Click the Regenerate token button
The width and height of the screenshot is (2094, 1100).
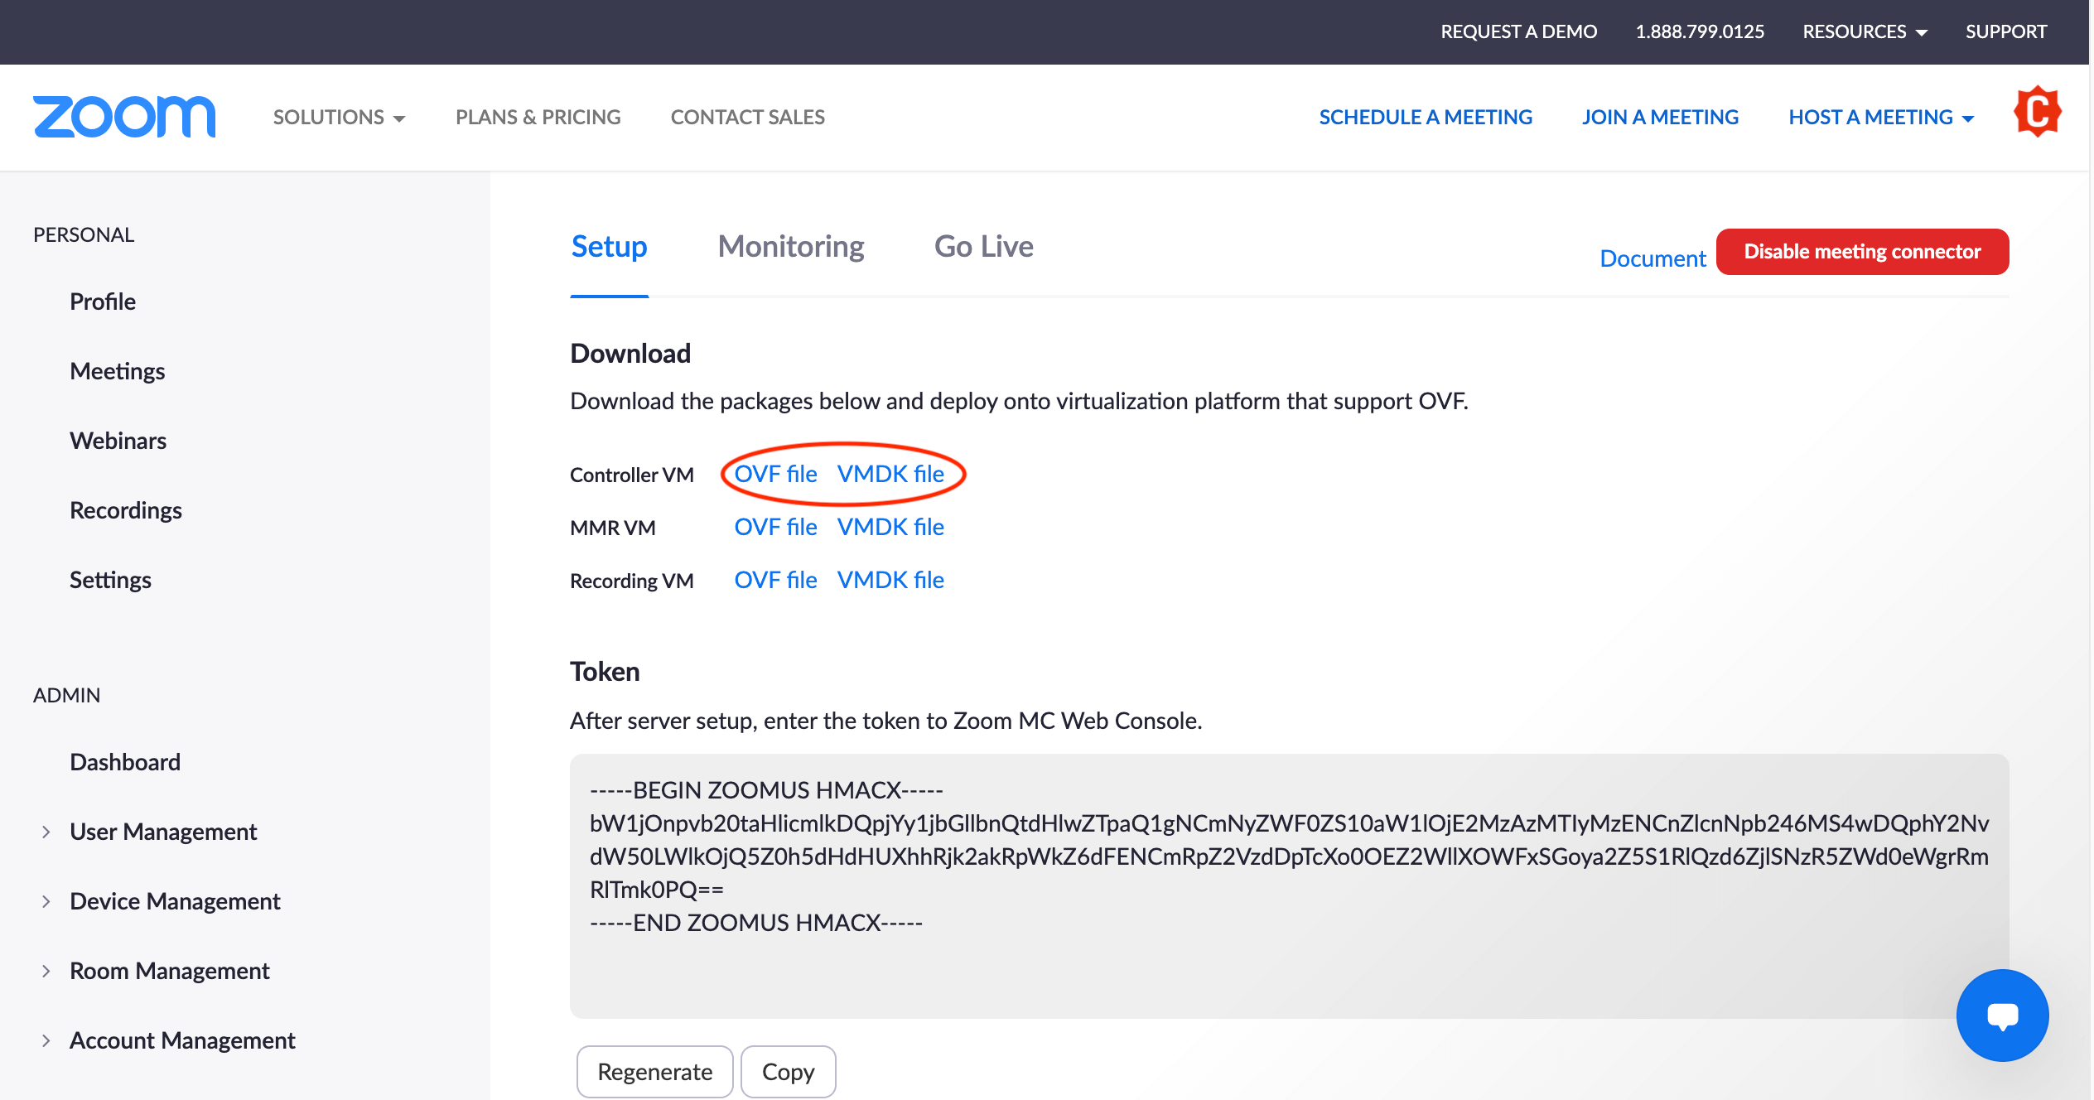[654, 1071]
